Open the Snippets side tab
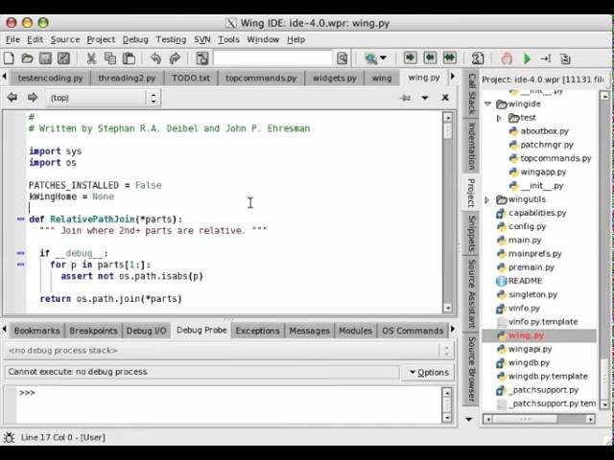Viewport: 614px width, 460px height. 471,234
